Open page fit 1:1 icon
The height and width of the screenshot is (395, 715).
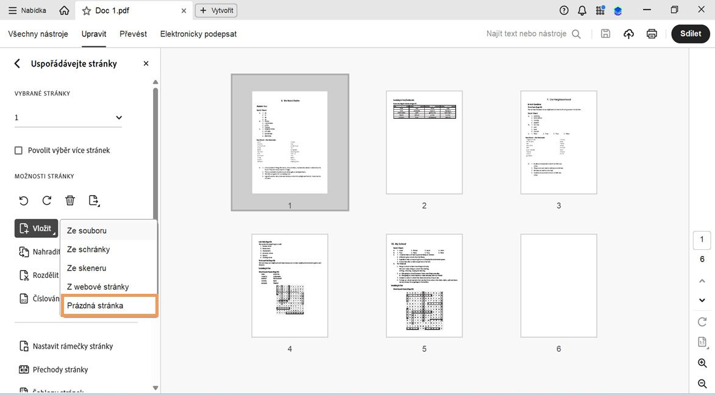[702, 342]
